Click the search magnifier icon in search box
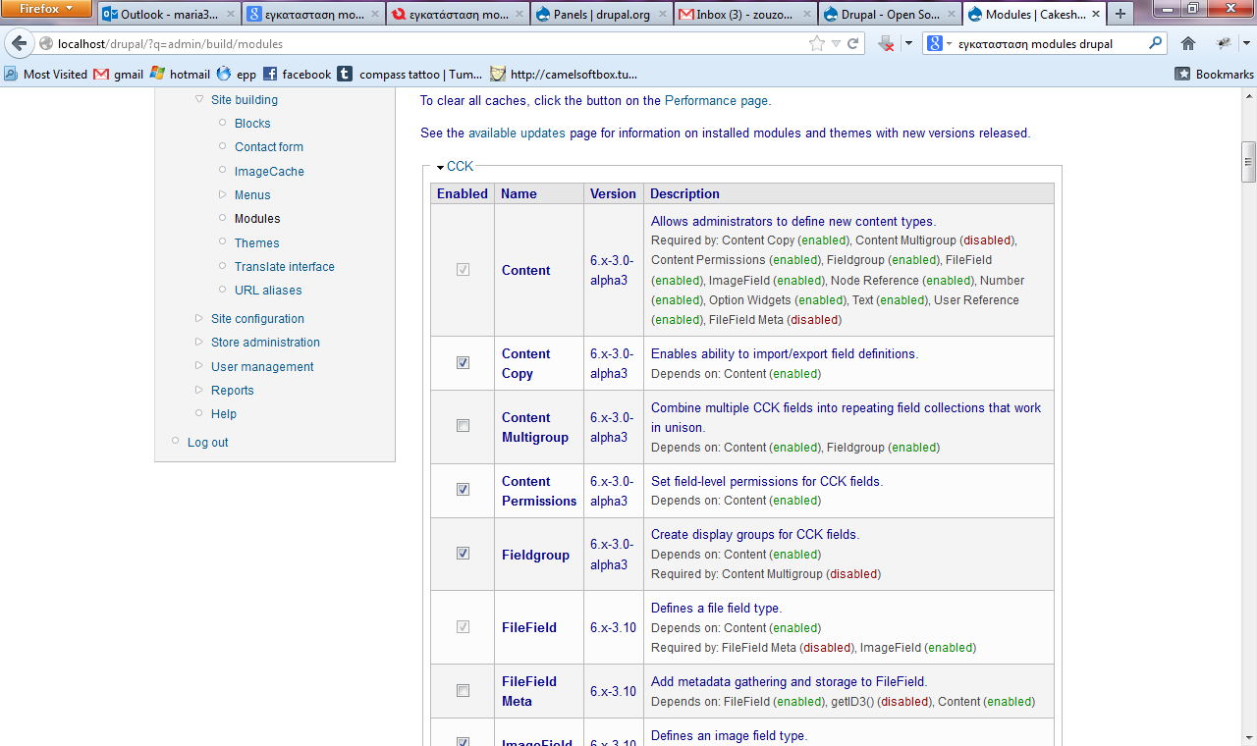This screenshot has height=746, width=1257. [x=1155, y=43]
